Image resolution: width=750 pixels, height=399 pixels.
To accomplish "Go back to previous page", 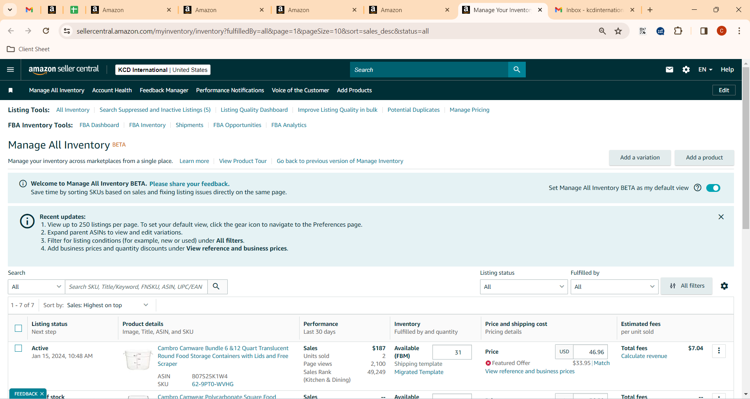I will [x=11, y=31].
